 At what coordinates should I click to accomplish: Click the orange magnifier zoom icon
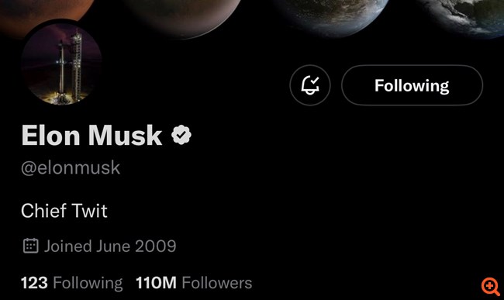[490, 286]
